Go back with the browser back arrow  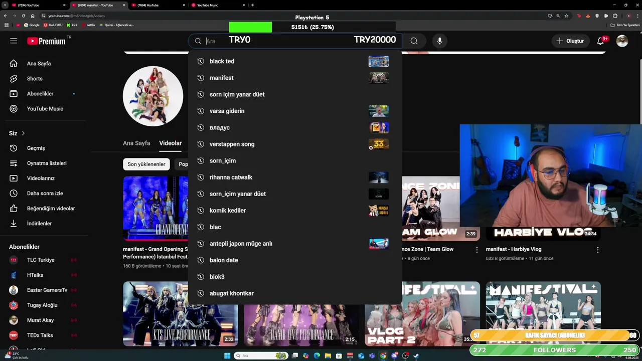click(x=6, y=16)
